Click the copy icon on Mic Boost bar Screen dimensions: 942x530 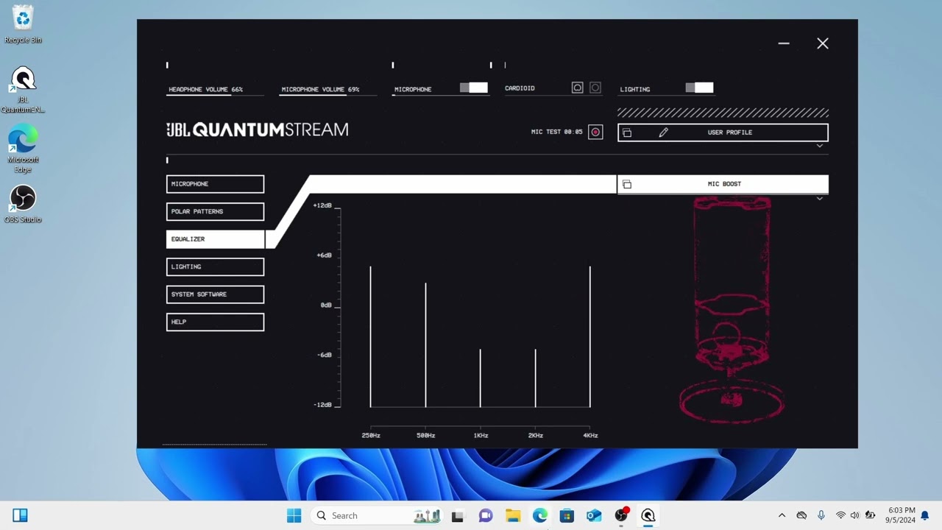pos(627,184)
